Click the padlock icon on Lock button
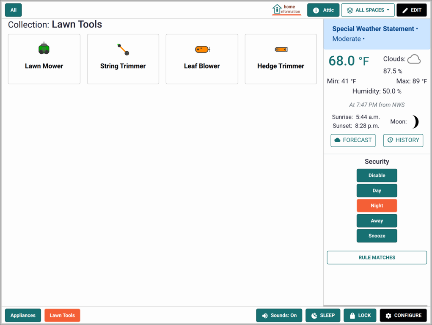Image resolution: width=432 pixels, height=325 pixels. (352, 316)
